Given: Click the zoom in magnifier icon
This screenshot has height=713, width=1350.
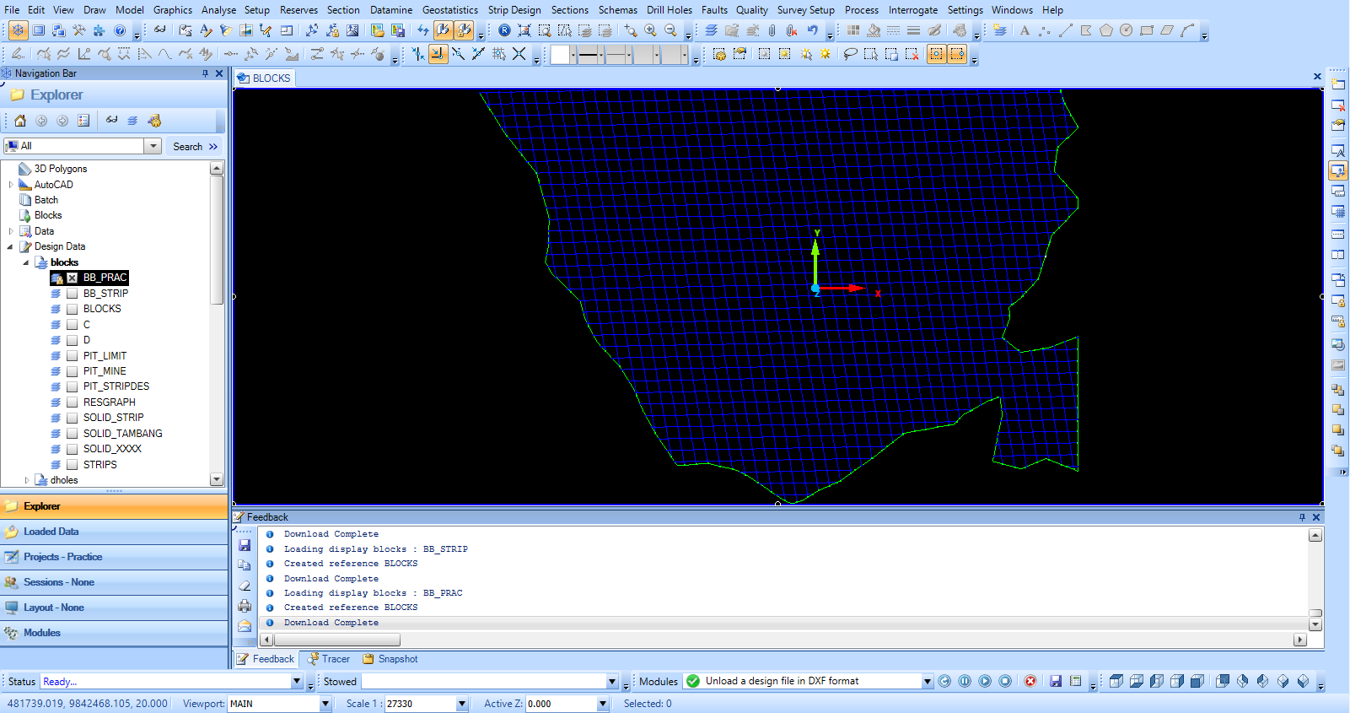Looking at the screenshot, I should 650,30.
